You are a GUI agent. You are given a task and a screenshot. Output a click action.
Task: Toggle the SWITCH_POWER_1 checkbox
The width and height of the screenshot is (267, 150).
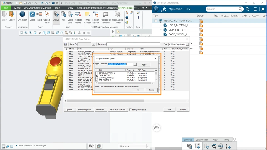click(x=97, y=78)
